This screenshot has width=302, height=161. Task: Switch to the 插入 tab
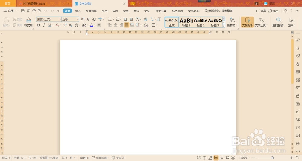pyautogui.click(x=78, y=11)
